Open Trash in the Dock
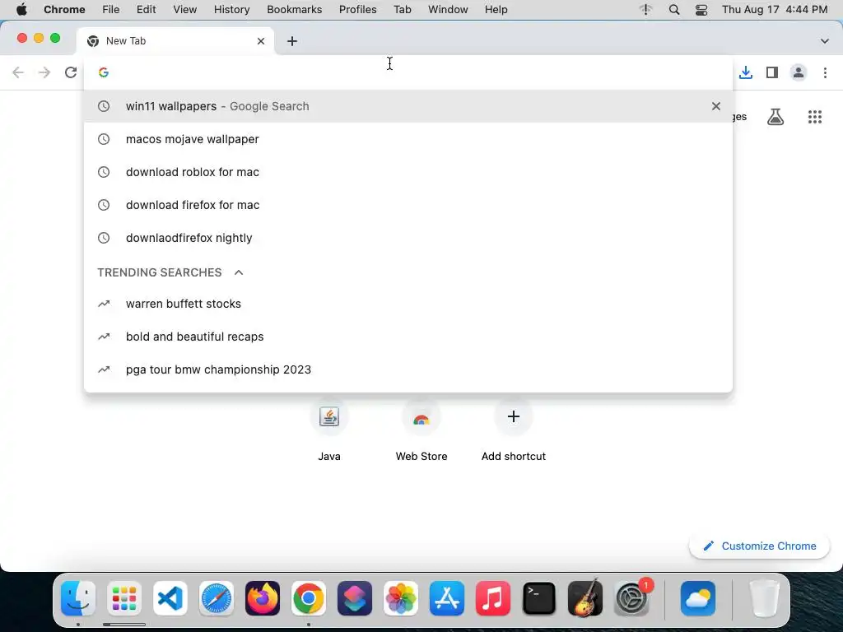The image size is (843, 632). [764, 598]
